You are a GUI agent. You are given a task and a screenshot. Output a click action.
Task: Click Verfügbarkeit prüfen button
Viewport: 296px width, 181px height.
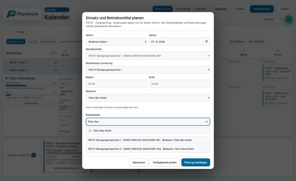coord(165,163)
